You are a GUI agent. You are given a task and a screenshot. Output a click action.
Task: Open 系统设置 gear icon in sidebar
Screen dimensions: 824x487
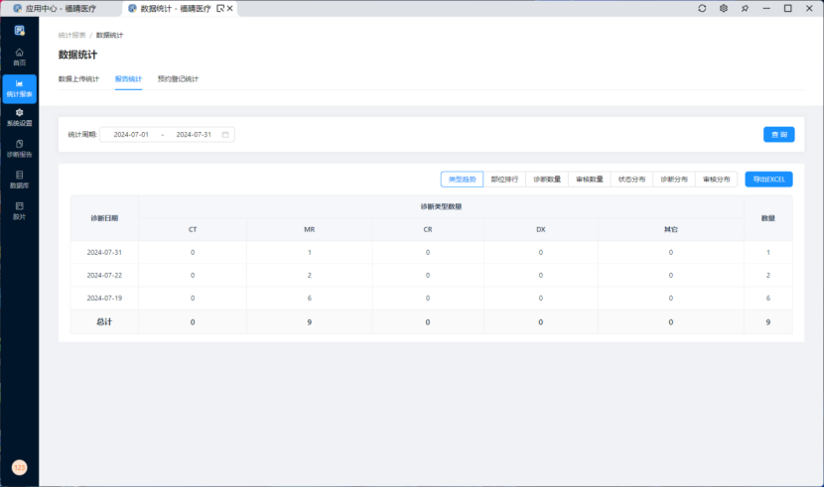click(19, 117)
